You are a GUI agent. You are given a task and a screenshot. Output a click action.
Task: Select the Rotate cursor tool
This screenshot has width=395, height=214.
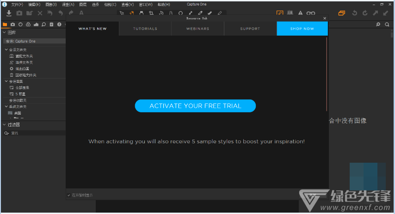(161, 13)
